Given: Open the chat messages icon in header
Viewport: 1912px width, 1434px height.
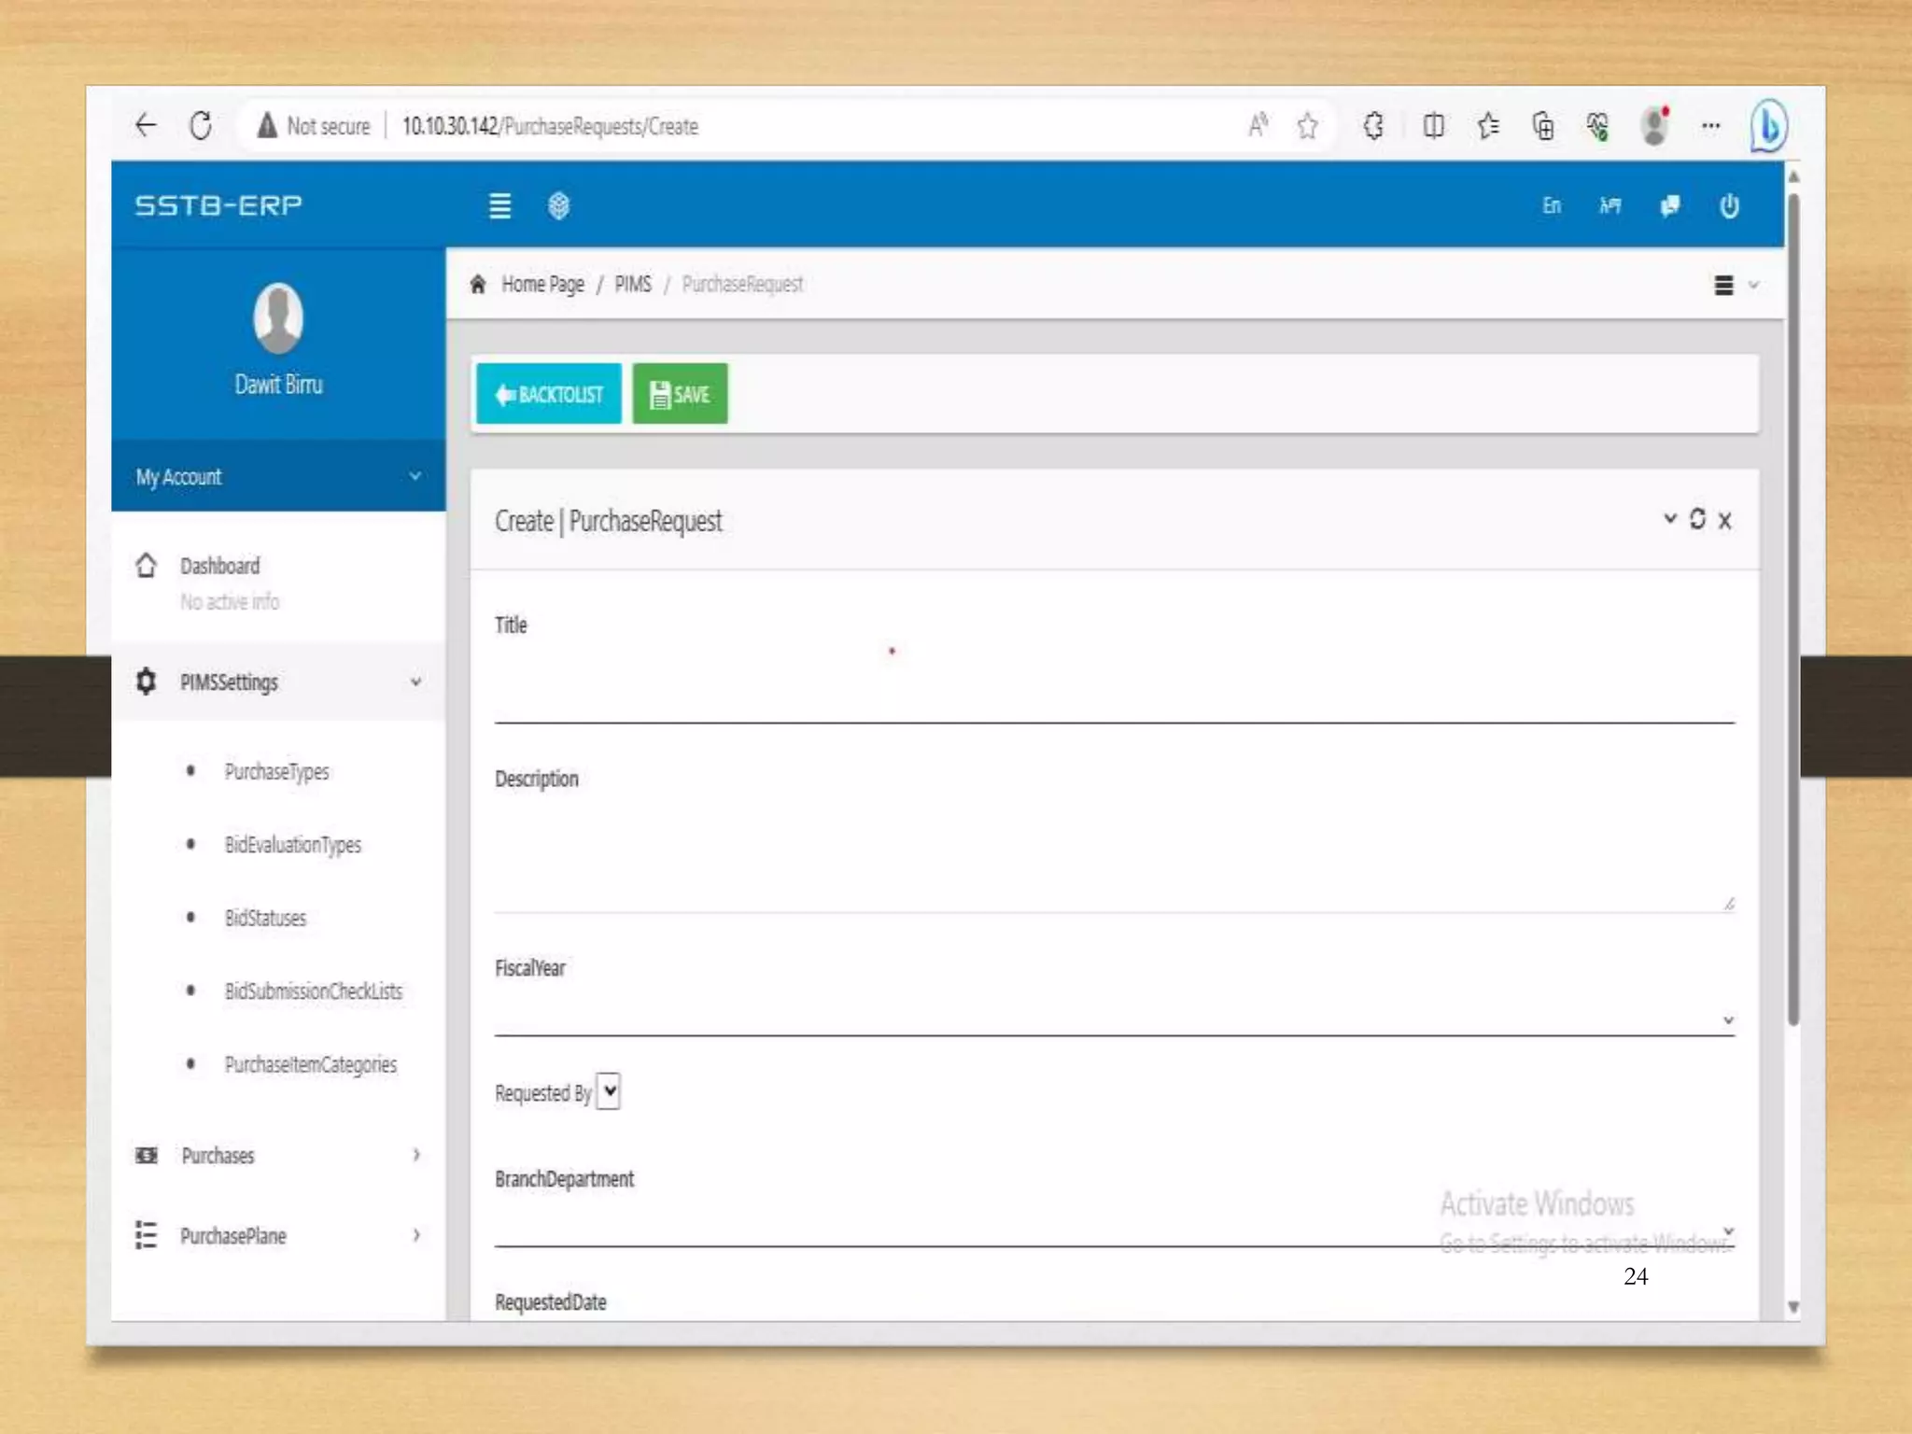Looking at the screenshot, I should click(x=1670, y=205).
